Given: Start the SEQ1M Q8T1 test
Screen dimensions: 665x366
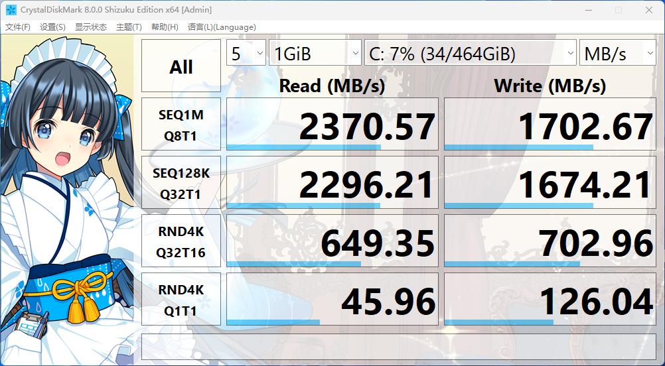Looking at the screenshot, I should tap(181, 124).
